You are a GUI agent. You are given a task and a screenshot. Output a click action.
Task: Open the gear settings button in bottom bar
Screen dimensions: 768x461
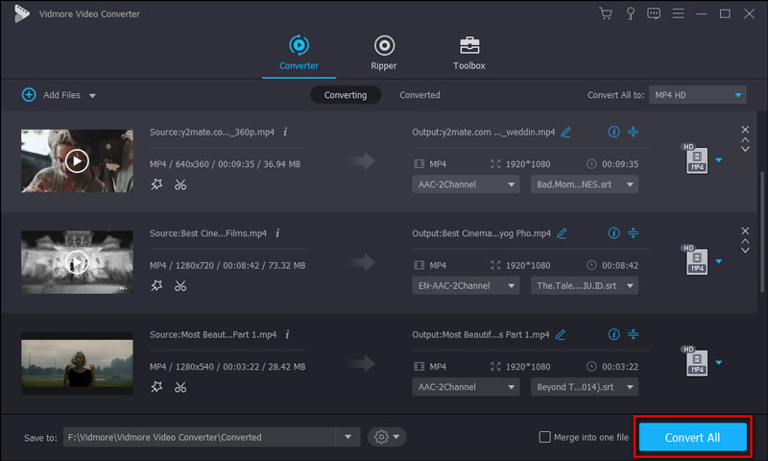tap(386, 437)
